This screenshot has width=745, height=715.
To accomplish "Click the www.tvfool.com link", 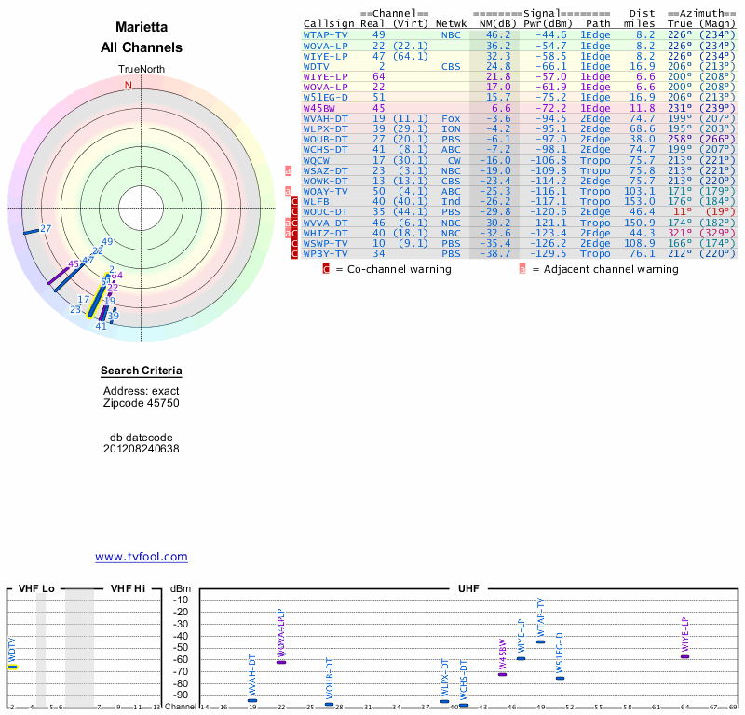I will coord(142,557).
